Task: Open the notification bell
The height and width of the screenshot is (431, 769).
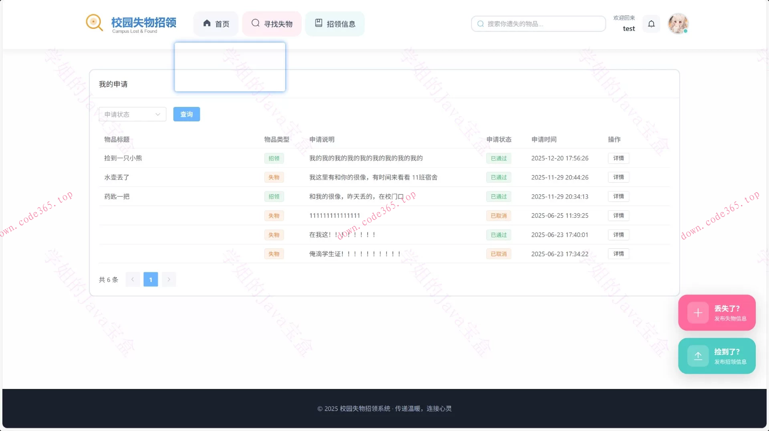Action: pyautogui.click(x=651, y=24)
